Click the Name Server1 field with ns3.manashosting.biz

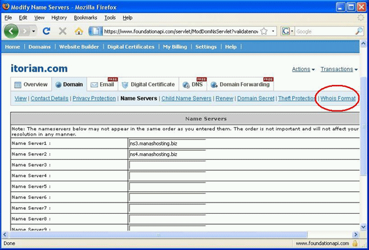click(167, 143)
